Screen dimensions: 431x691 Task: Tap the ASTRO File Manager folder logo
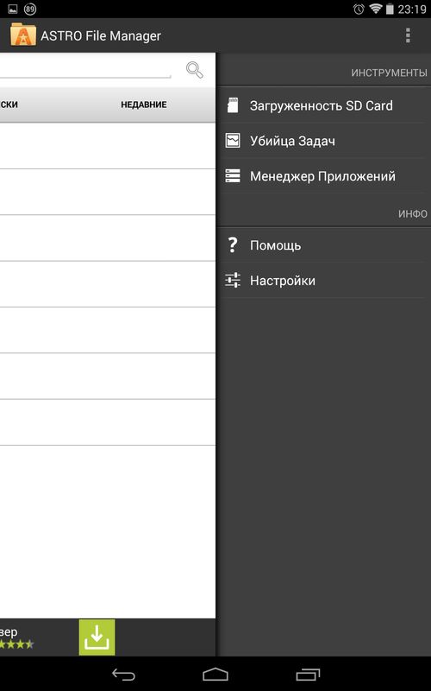tap(23, 35)
